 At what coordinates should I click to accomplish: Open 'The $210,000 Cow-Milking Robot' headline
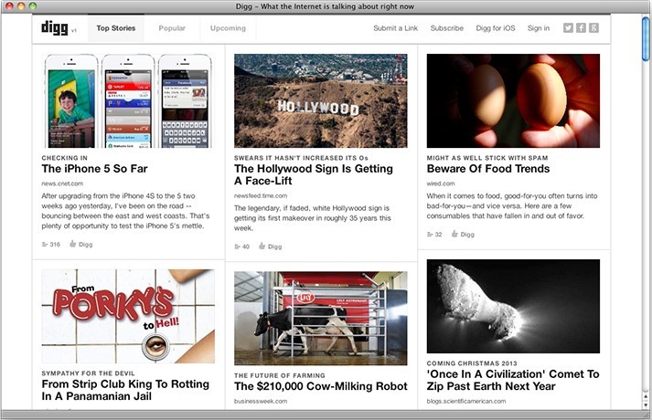click(321, 386)
